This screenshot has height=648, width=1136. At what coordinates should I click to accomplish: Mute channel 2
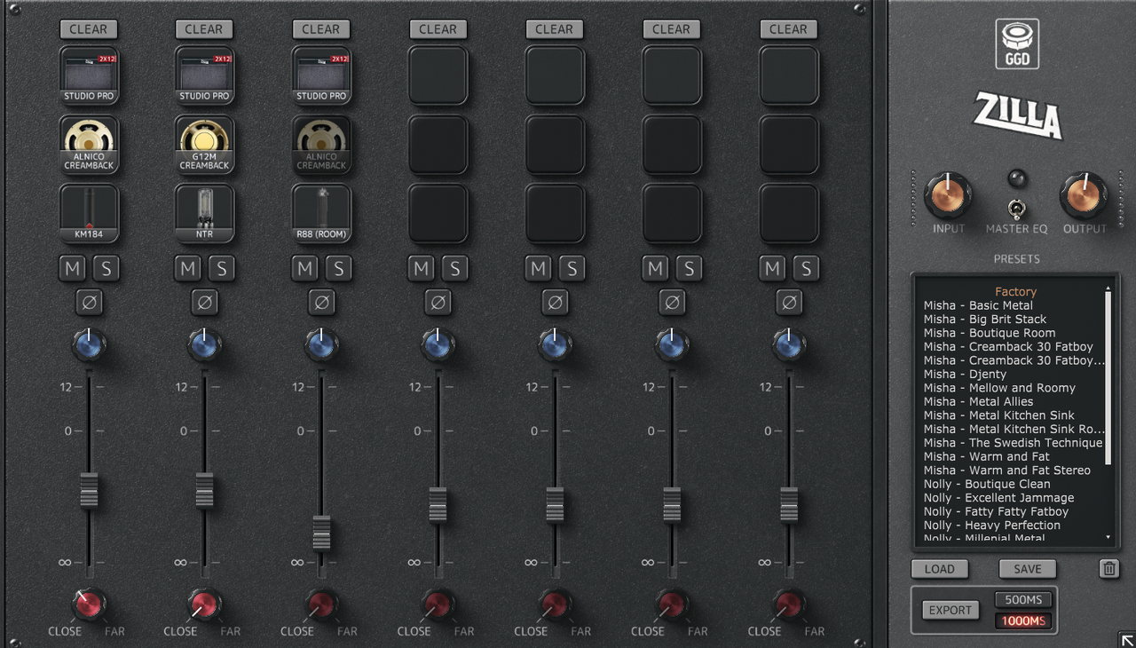(188, 268)
